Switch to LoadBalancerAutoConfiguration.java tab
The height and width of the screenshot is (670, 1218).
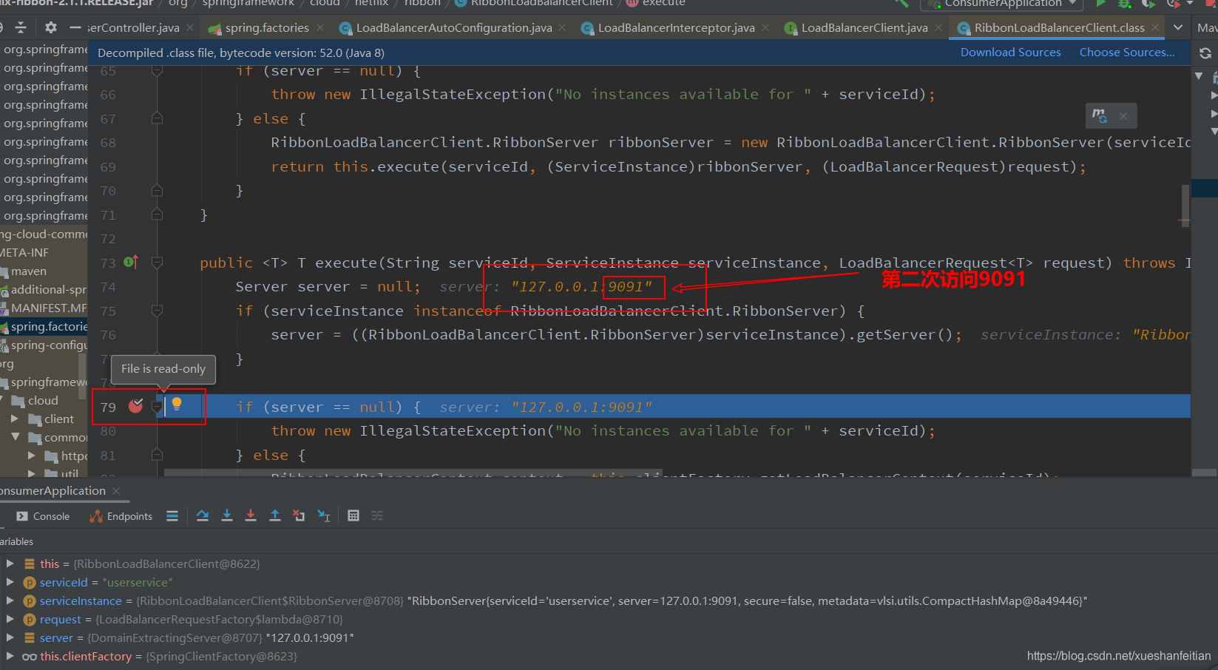click(453, 27)
